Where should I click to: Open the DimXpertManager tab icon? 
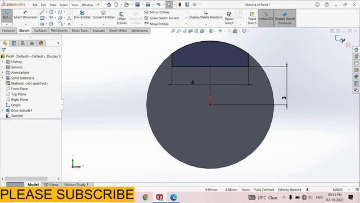pos(32,43)
